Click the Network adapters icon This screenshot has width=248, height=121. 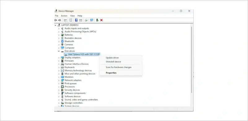[62, 80]
